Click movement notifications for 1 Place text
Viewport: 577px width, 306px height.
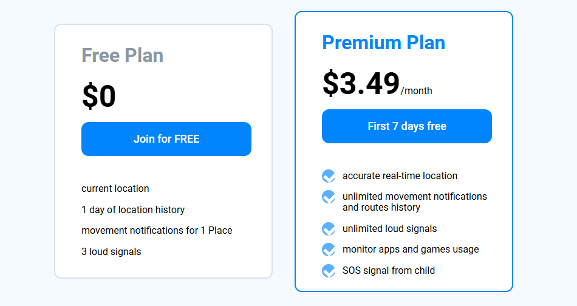coord(157,231)
